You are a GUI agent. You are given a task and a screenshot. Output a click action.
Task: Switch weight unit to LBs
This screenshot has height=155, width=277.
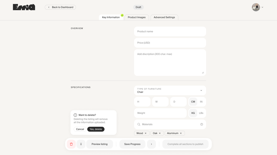tap(201, 113)
